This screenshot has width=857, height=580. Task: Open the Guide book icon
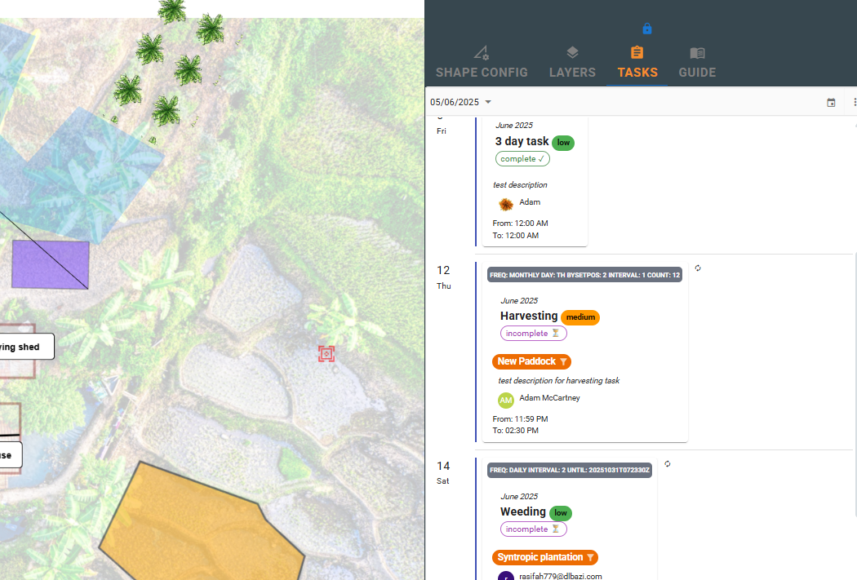[697, 52]
